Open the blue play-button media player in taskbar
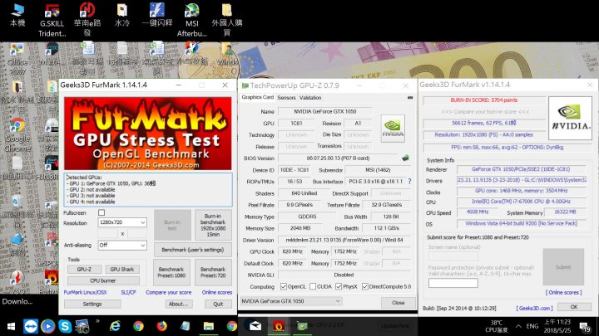Image resolution: width=599 pixels, height=336 pixels. coord(47,327)
